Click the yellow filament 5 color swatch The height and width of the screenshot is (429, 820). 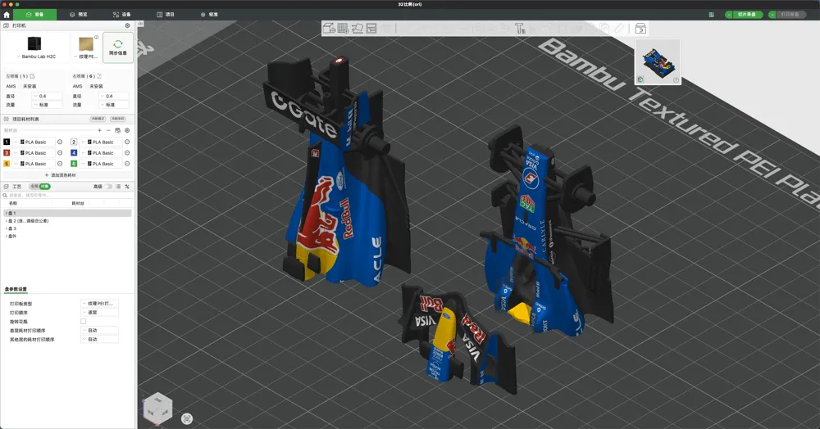click(x=7, y=164)
